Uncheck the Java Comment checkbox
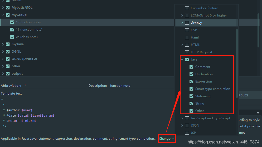Image resolution: width=262 pixels, height=147 pixels. coord(191,67)
